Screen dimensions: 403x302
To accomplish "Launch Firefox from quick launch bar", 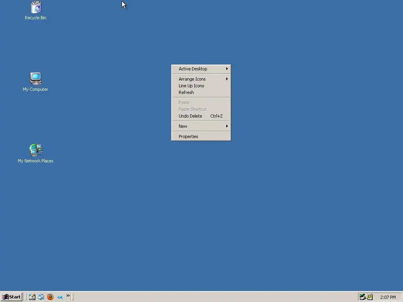I will coord(50,297).
